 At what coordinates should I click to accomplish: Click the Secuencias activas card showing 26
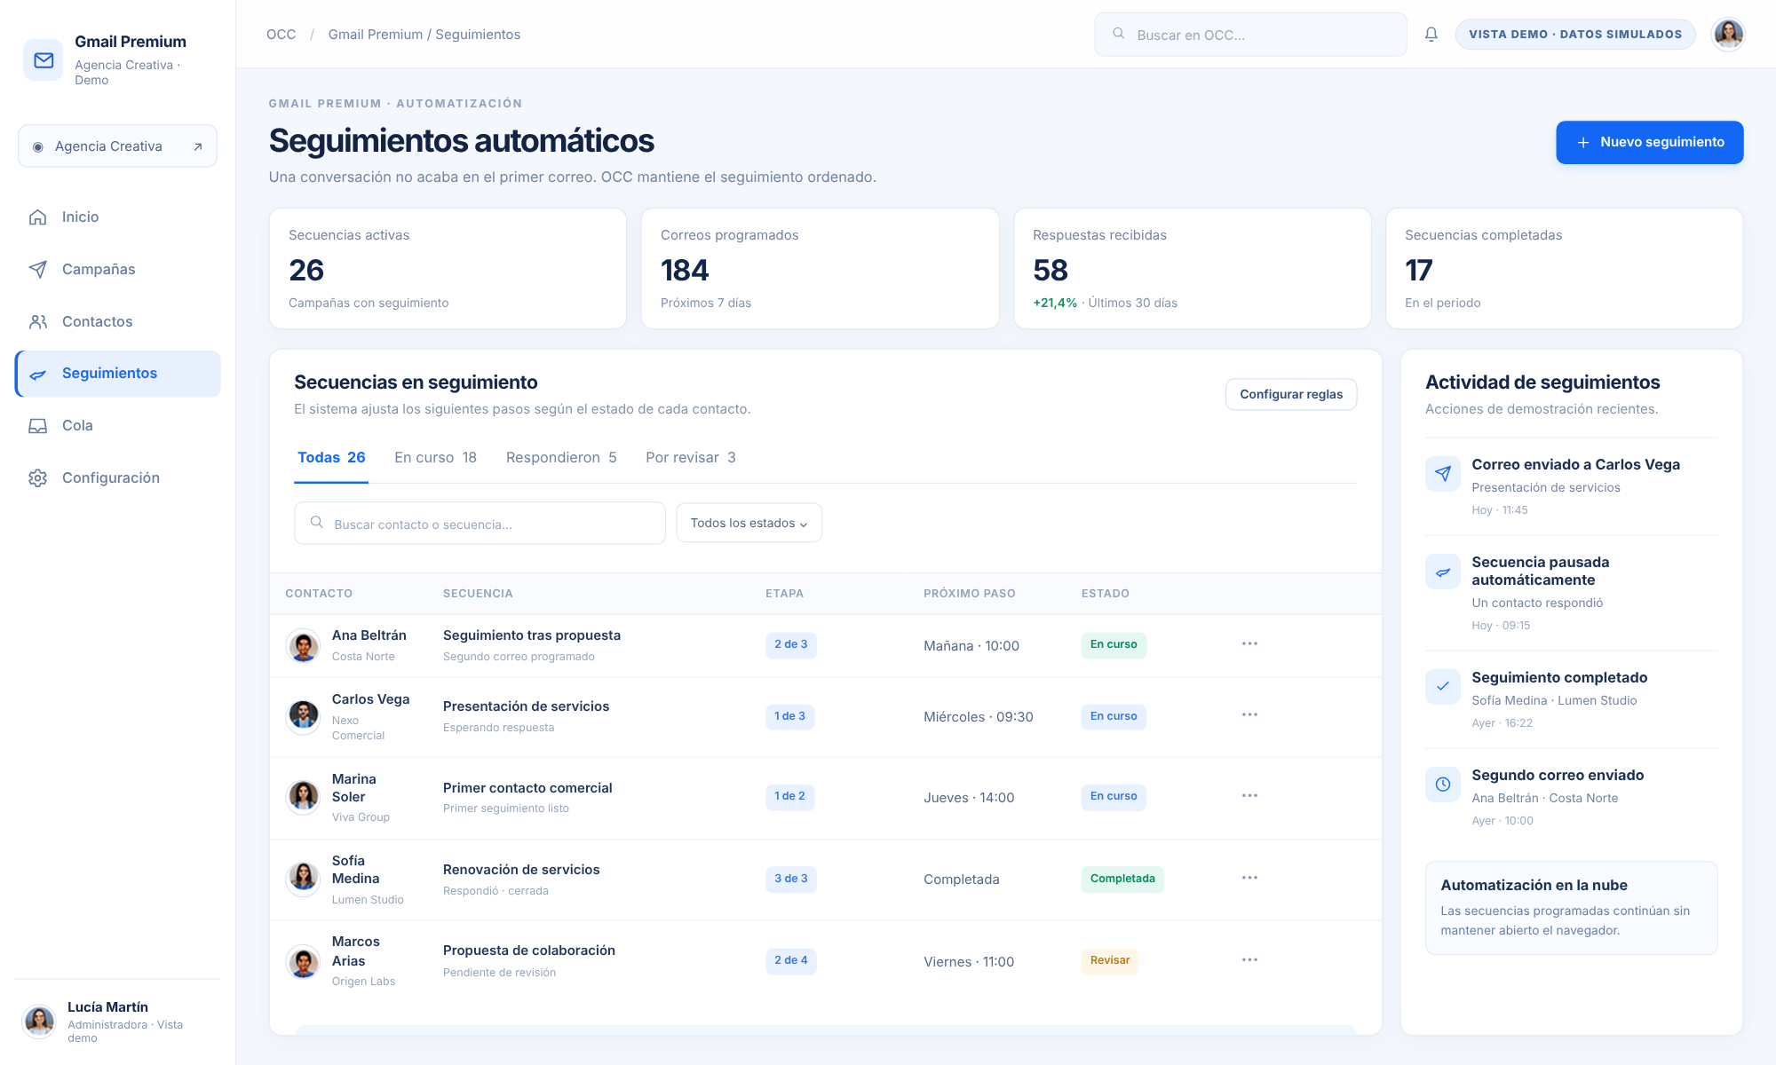click(448, 269)
